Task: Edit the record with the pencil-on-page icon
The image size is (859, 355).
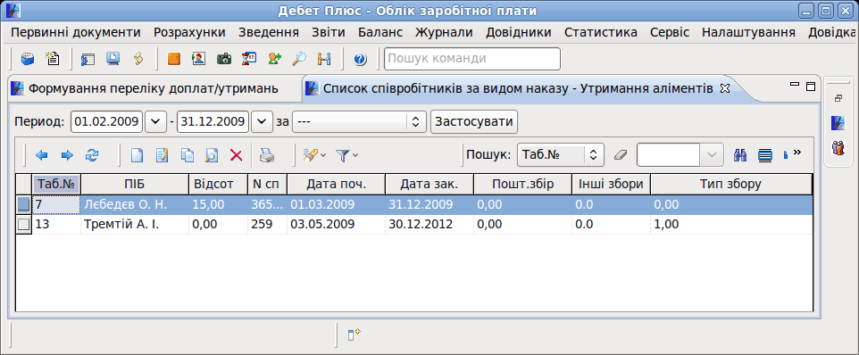Action: coord(162,156)
